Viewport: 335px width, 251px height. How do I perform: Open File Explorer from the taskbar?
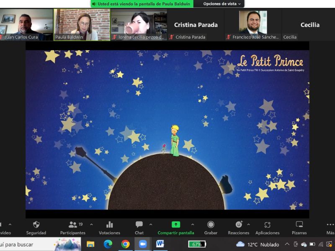[90, 244]
